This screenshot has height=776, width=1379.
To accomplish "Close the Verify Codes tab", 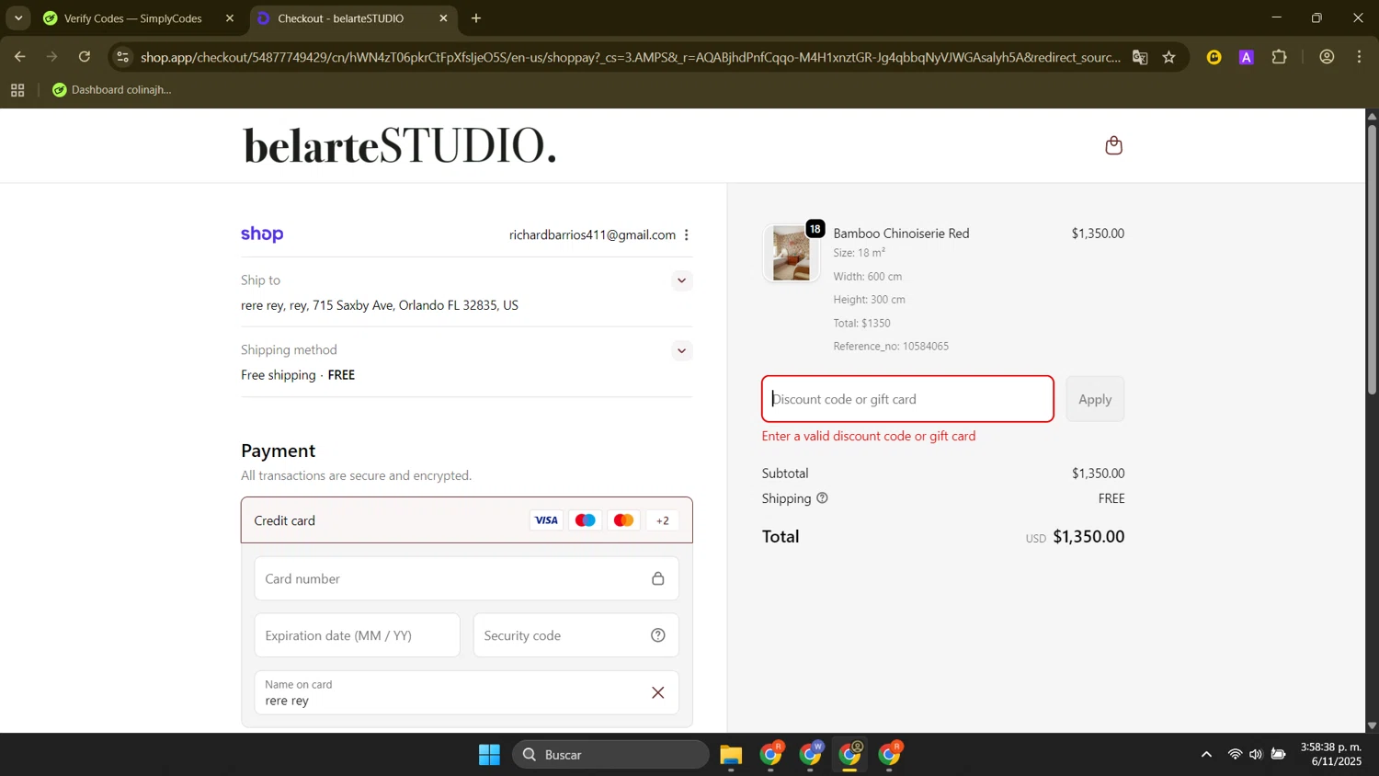I will coord(230,18).
